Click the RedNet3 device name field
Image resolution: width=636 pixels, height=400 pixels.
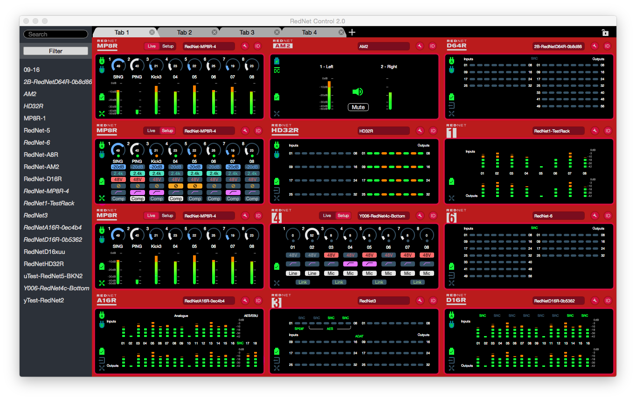tap(384, 301)
